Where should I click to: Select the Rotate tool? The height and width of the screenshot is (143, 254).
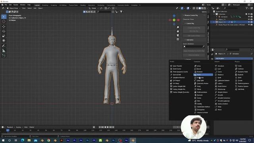point(4,31)
